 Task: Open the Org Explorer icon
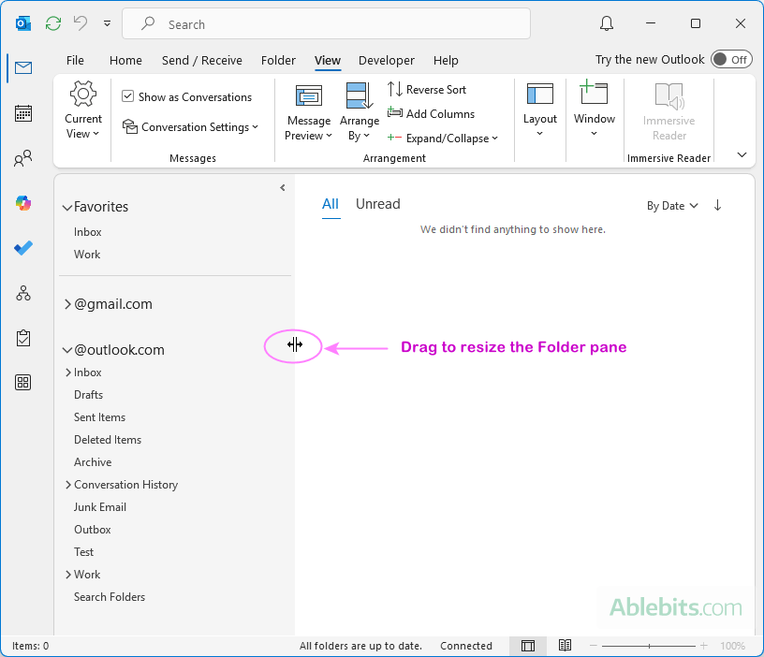coord(23,293)
